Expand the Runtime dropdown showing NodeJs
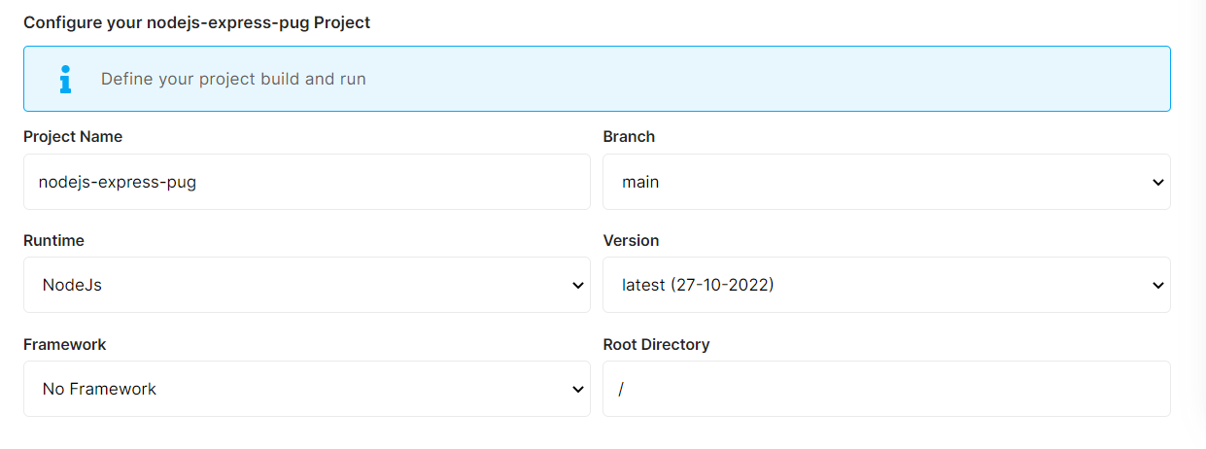 pyautogui.click(x=292, y=286)
